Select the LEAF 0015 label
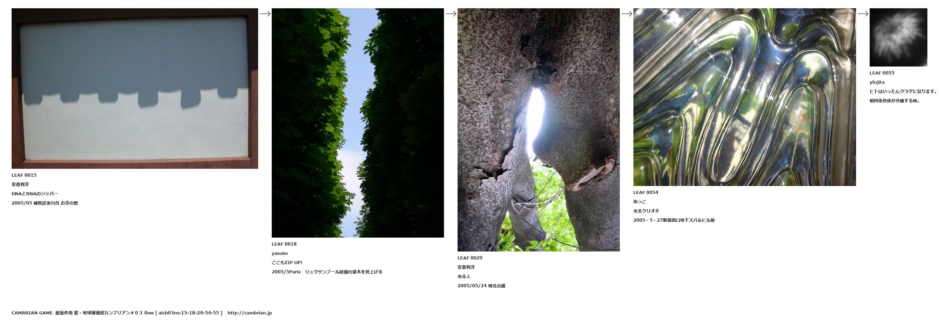Image resolution: width=939 pixels, height=321 pixels. point(24,175)
